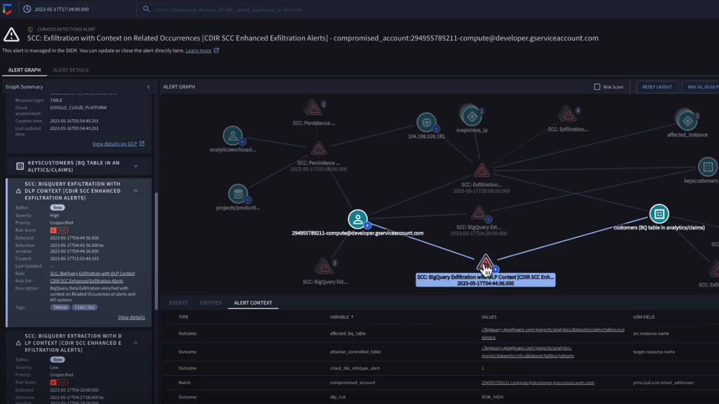Open the Events tab
Screen dimensions: 719x404
[179, 303]
